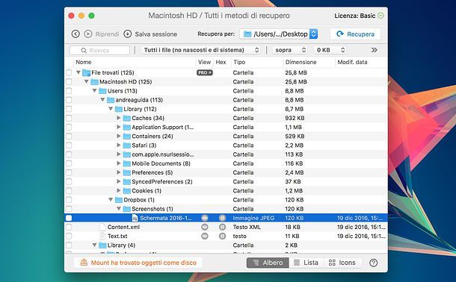
Task: Expand the Caches (34) folder
Action: (x=119, y=118)
